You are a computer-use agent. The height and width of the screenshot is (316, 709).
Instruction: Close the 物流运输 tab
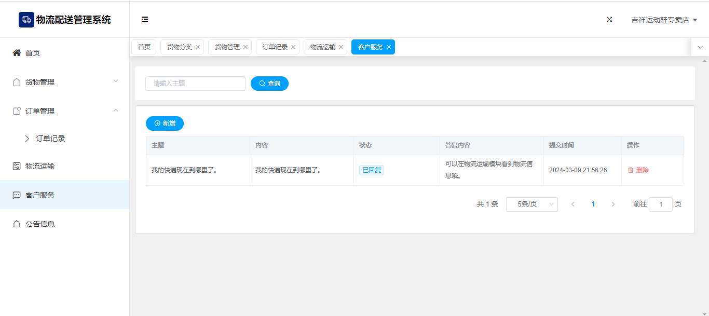point(341,47)
